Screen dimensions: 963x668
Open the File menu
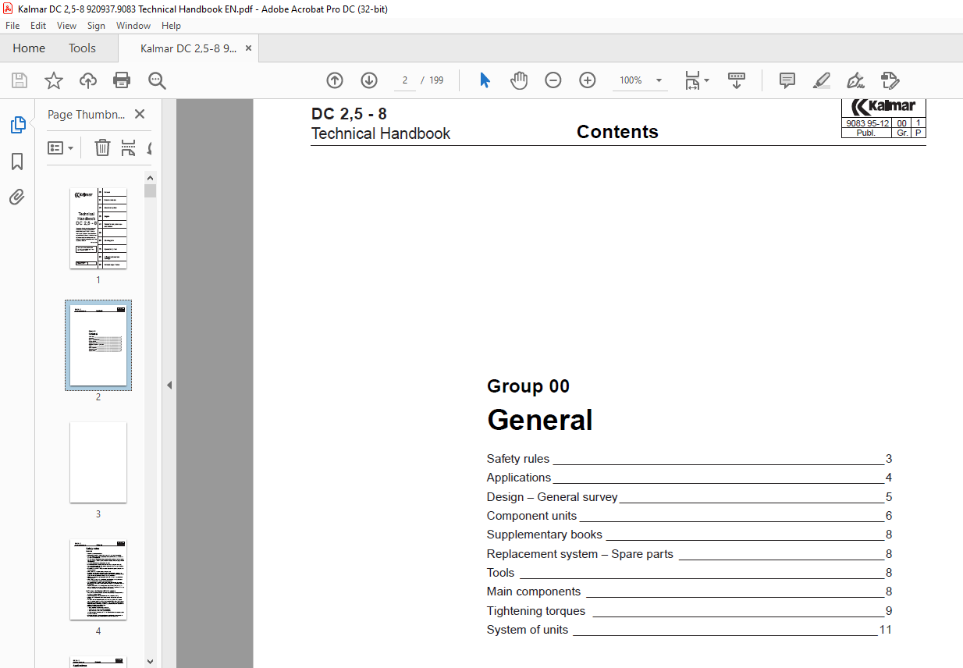12,26
